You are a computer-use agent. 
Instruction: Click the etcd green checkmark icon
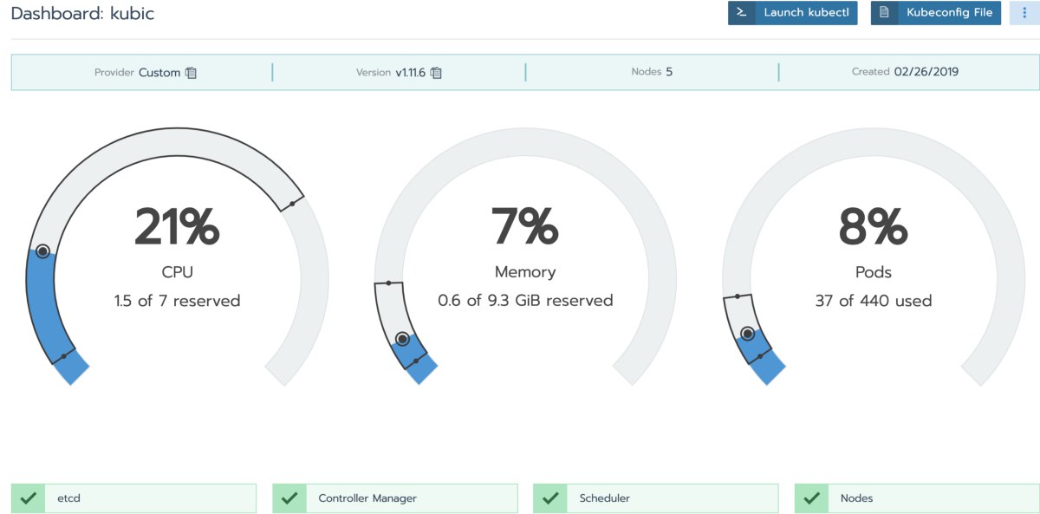click(29, 498)
